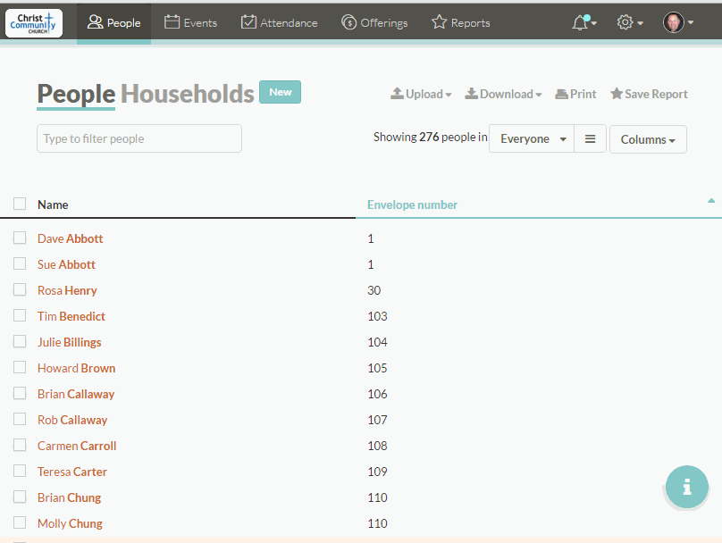This screenshot has height=543, width=722.
Task: Open the Columns dropdown
Action: click(648, 139)
